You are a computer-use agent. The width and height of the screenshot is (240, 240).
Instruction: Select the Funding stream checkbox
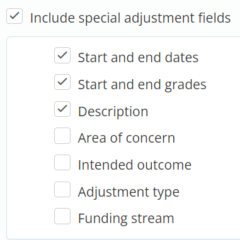tap(62, 216)
